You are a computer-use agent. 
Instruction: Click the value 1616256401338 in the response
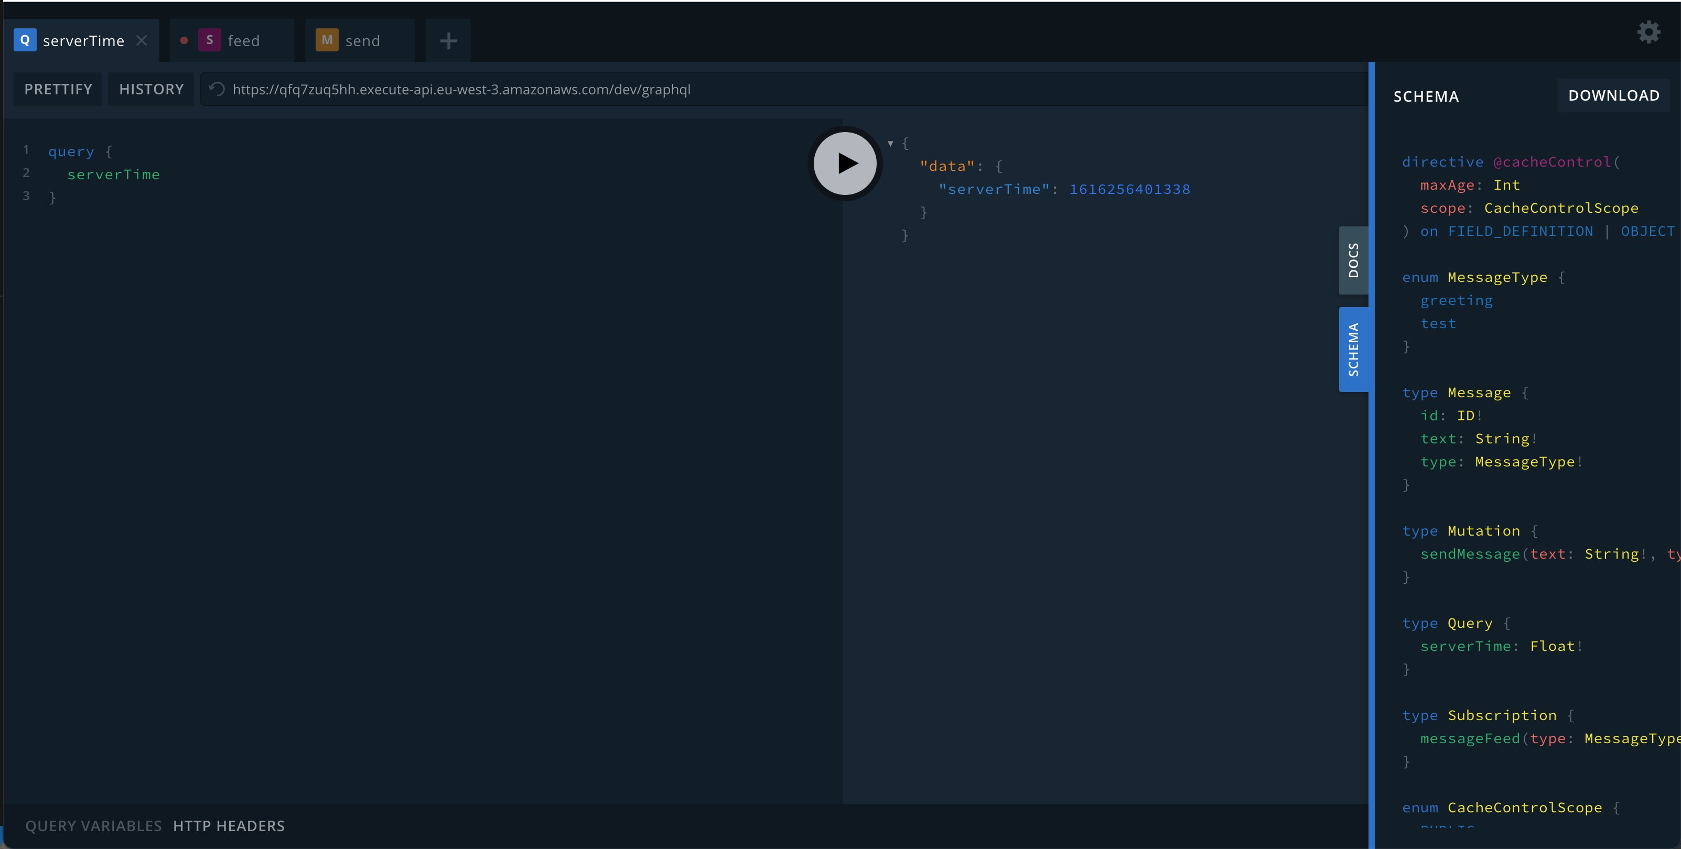click(x=1129, y=189)
